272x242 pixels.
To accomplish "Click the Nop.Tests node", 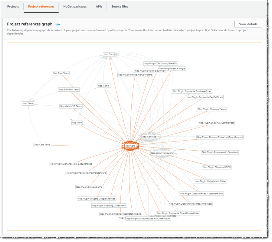I will (28, 104).
